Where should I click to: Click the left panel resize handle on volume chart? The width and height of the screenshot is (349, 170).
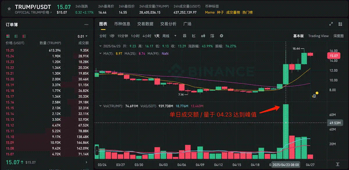97,151
